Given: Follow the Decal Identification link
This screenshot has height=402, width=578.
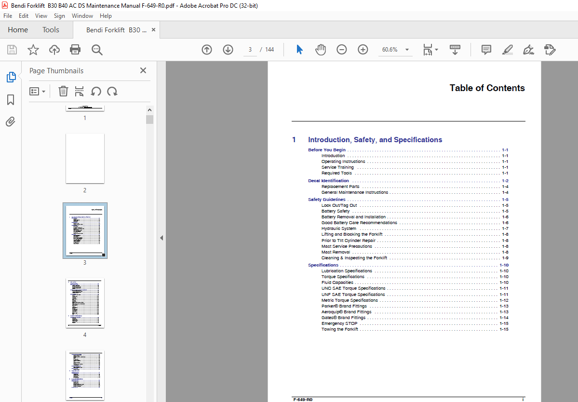Looking at the screenshot, I should pos(328,181).
